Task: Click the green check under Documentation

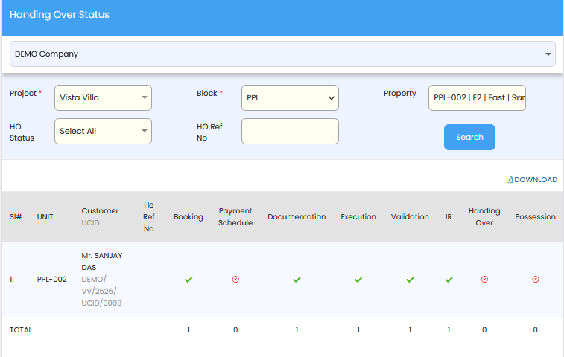Action: point(297,280)
